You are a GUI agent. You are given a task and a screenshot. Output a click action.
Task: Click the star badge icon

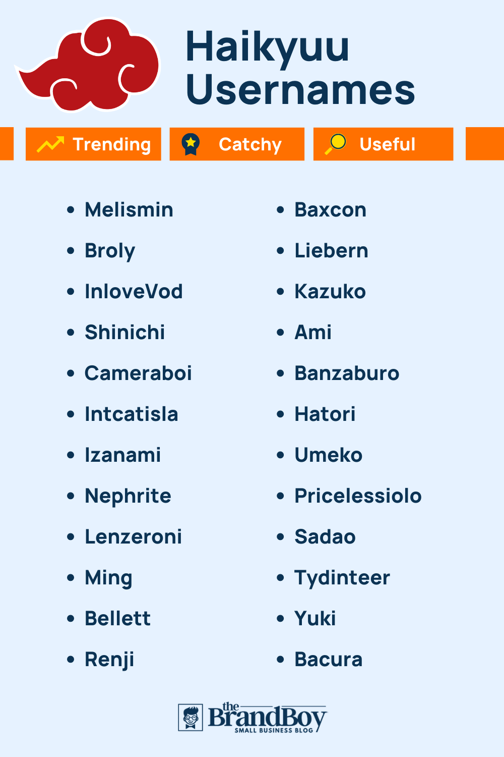click(191, 144)
